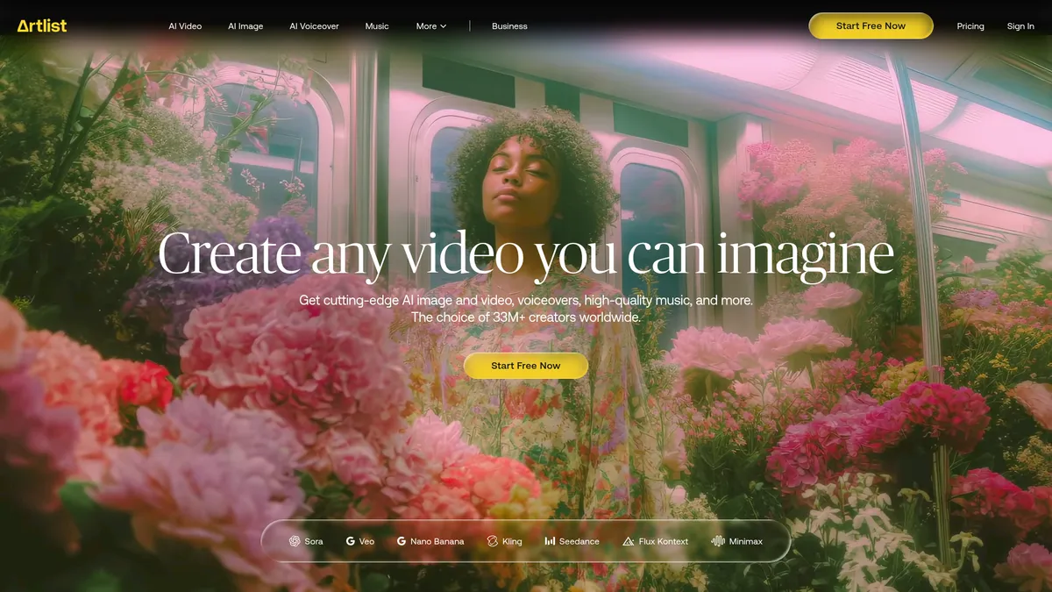This screenshot has height=592, width=1052.
Task: Click the hero Start Free Now button
Action: 525,366
